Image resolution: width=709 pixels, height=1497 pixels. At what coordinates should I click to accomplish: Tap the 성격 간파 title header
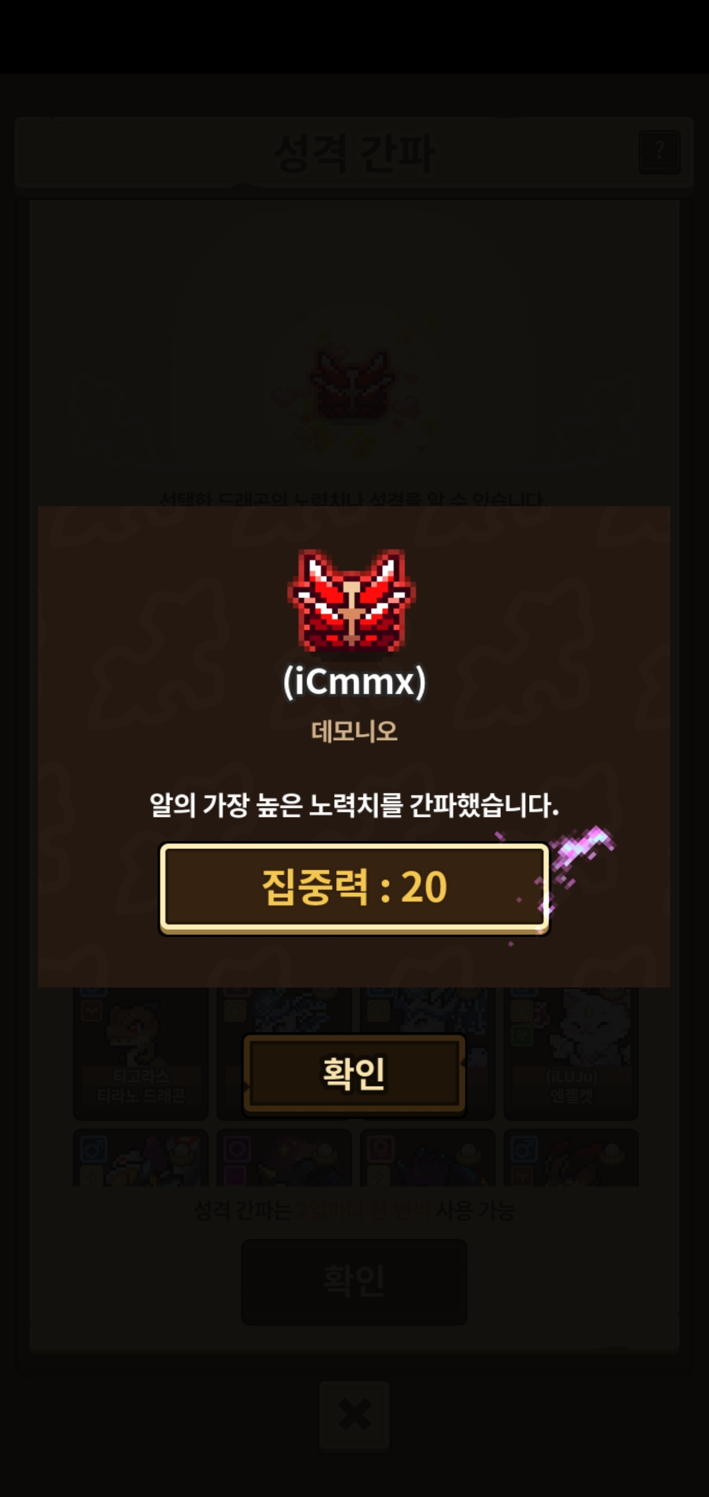(x=354, y=153)
